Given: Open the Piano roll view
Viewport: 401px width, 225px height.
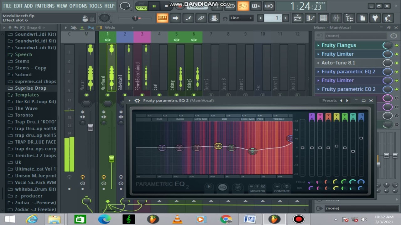Looking at the screenshot, I should click(310, 18).
